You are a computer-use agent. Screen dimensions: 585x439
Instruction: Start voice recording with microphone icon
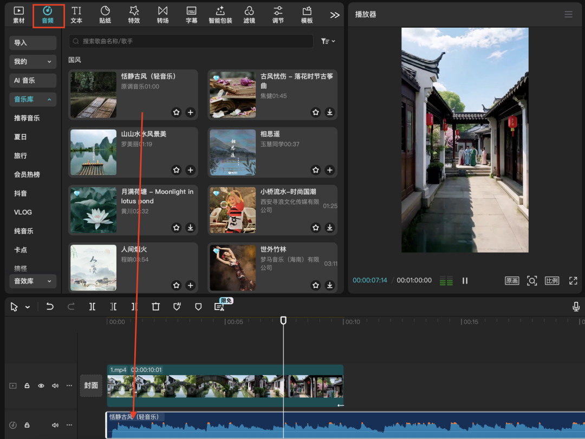576,307
